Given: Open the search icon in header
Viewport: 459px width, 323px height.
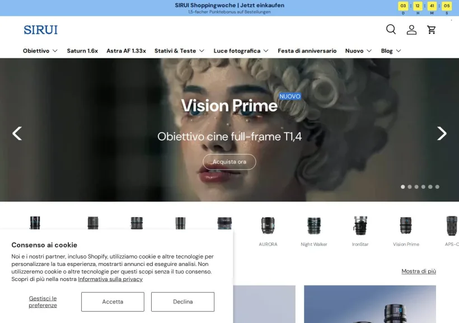Looking at the screenshot, I should (391, 29).
